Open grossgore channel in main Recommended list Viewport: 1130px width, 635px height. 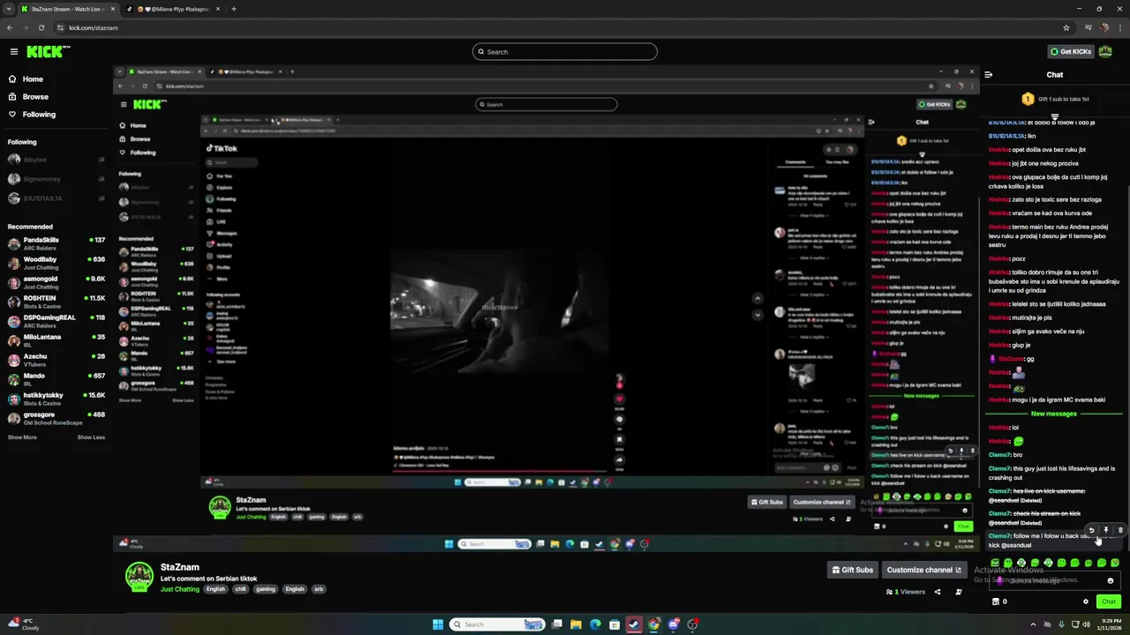[x=55, y=418]
